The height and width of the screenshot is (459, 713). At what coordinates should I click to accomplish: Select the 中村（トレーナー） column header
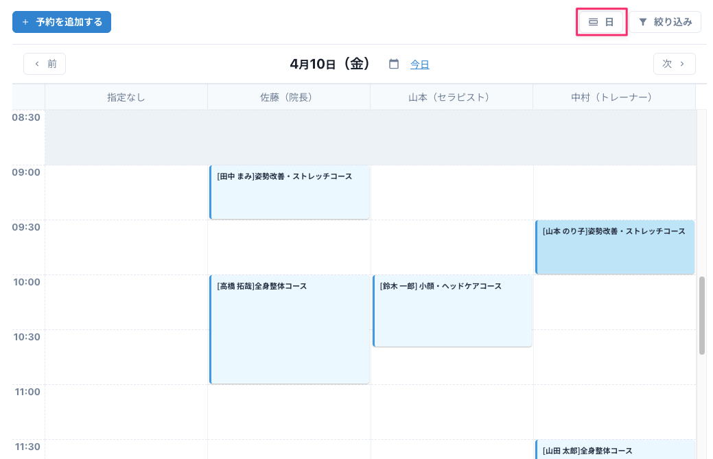[x=614, y=97]
